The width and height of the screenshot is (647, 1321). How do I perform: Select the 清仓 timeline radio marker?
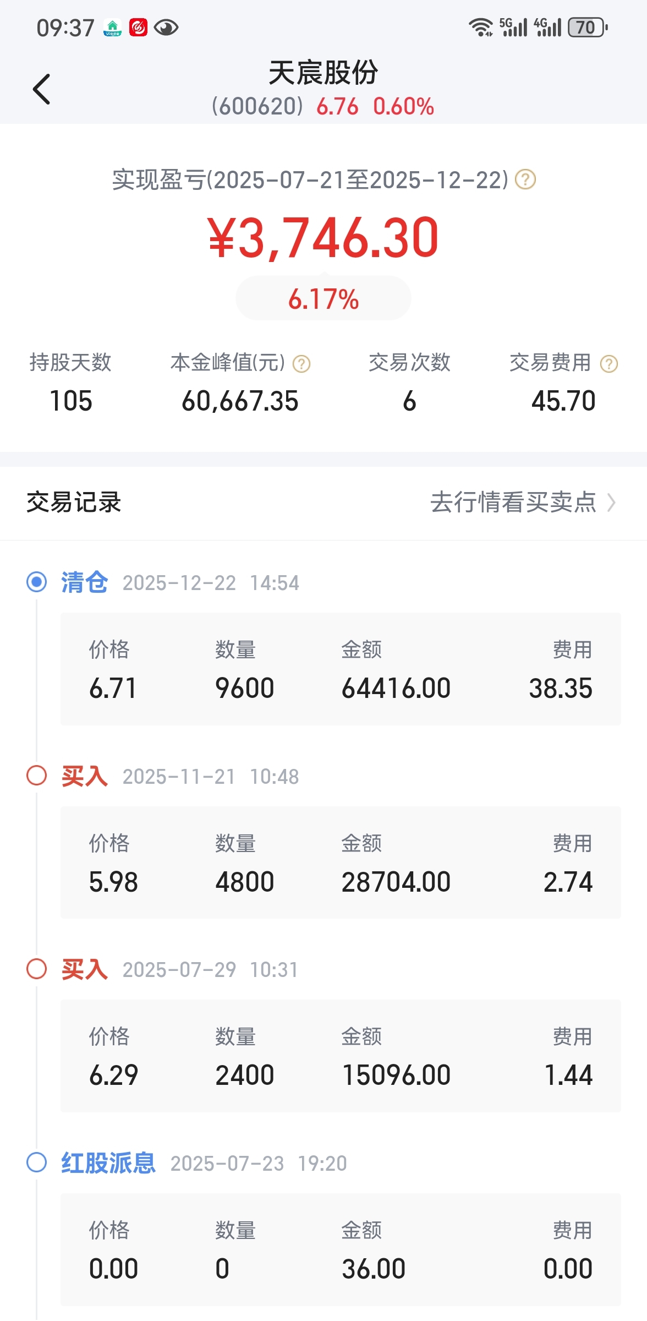(x=37, y=582)
